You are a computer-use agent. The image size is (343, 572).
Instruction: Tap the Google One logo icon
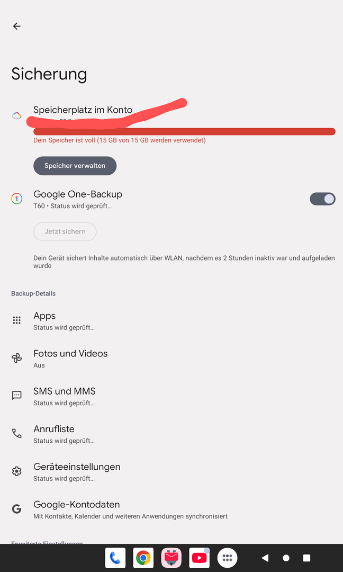[17, 199]
